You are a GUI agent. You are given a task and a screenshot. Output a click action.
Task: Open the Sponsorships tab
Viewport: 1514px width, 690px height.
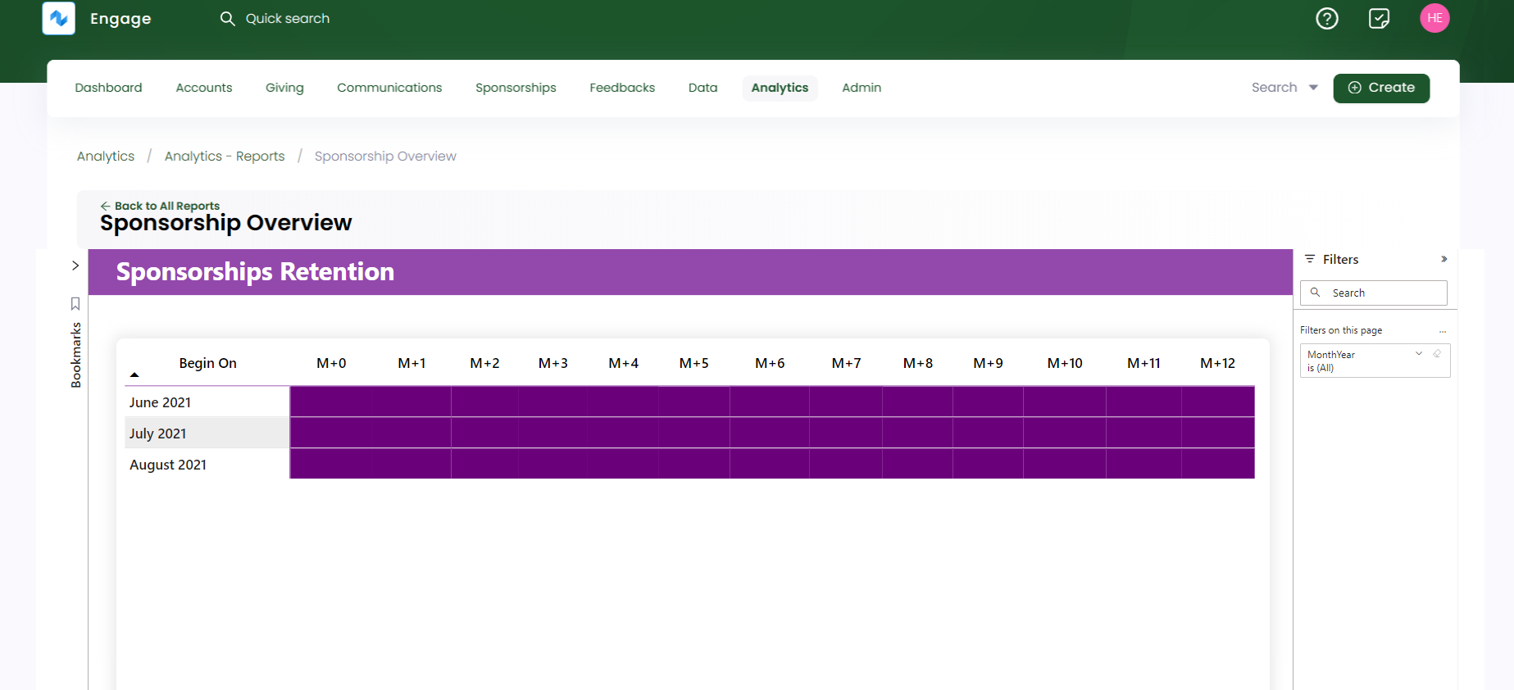516,88
